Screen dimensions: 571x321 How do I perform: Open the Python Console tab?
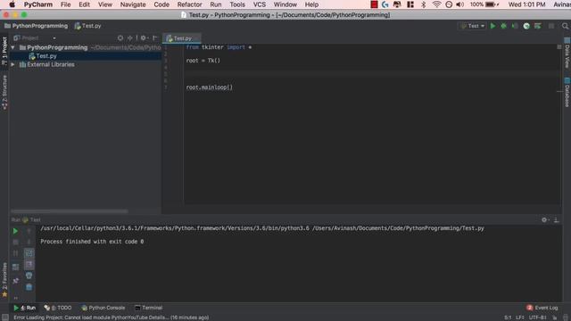pyautogui.click(x=103, y=308)
